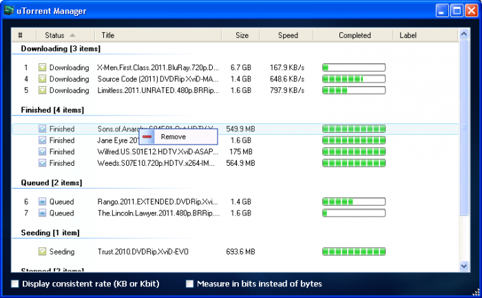
Task: Click the 167.9 KB/s speed value
Action: [x=287, y=67]
